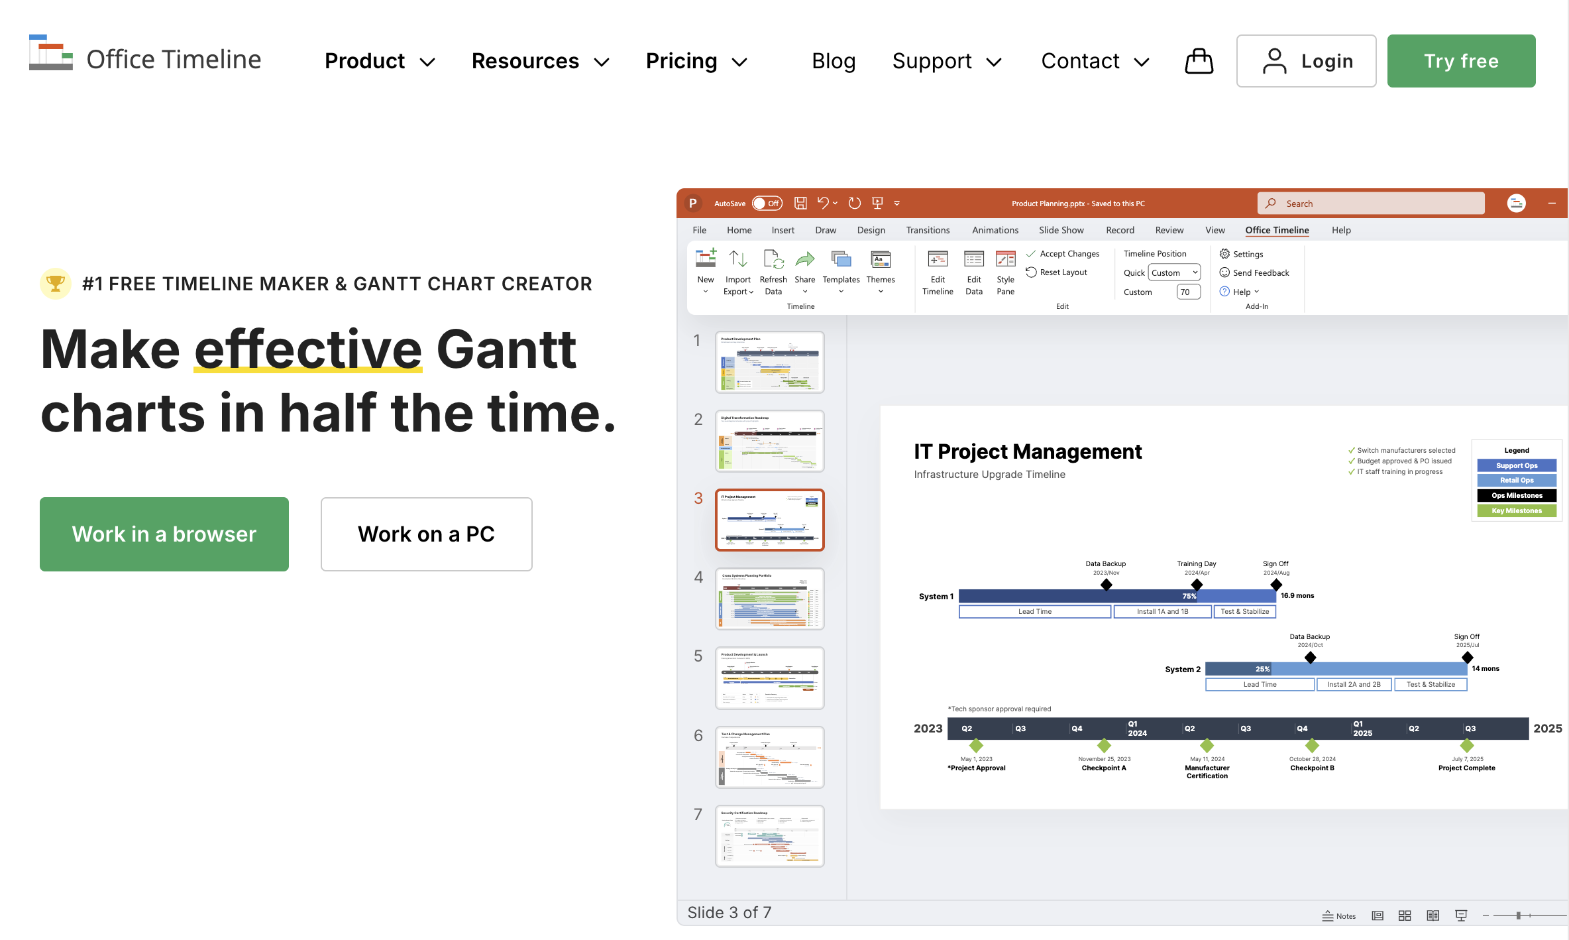Select slide 7 thumbnail
The image size is (1569, 940).
(x=770, y=836)
